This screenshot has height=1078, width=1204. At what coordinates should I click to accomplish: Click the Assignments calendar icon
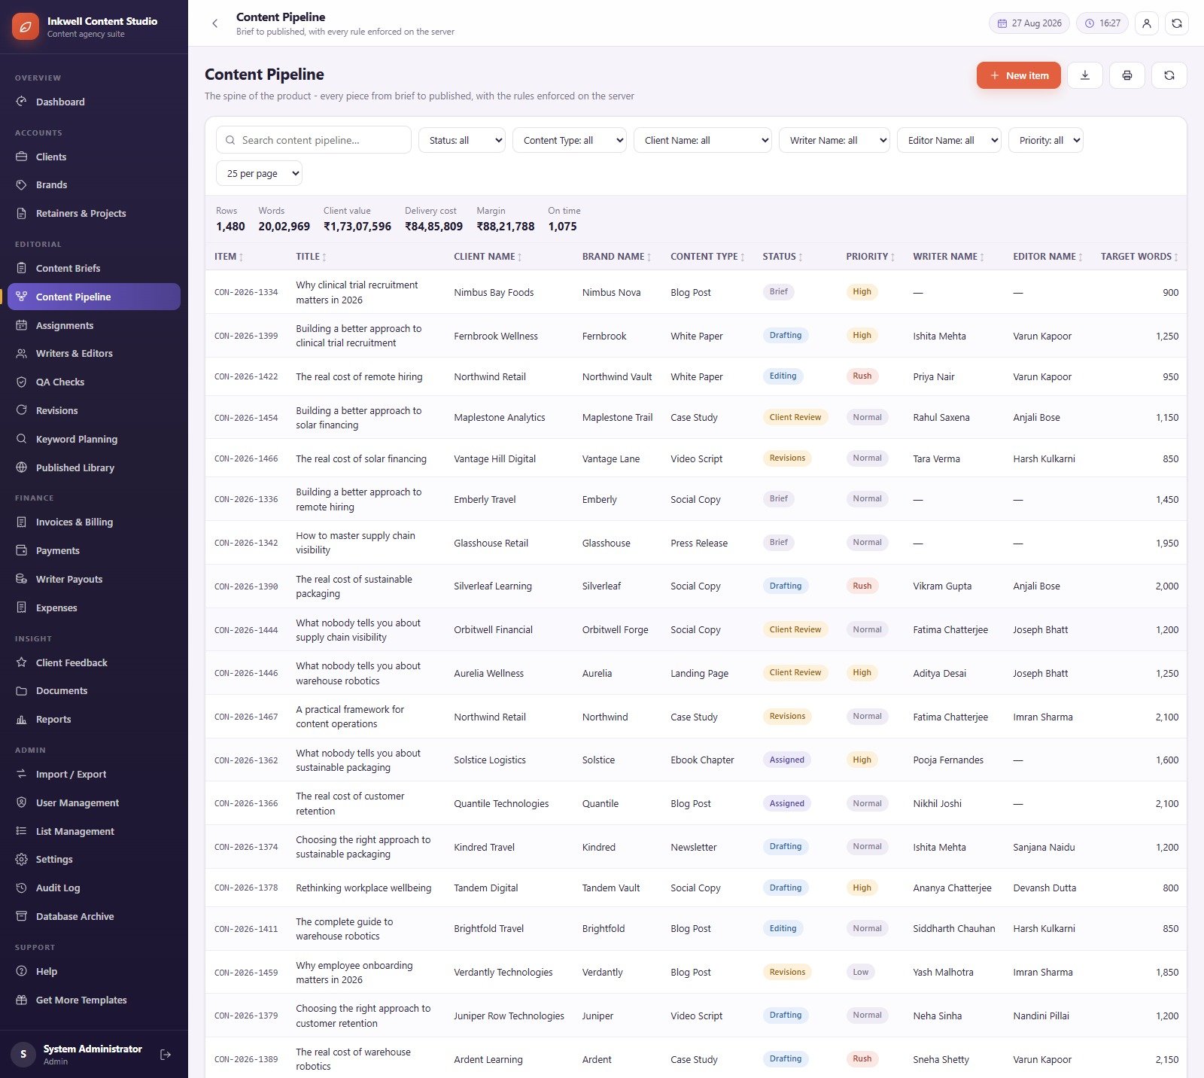click(22, 325)
